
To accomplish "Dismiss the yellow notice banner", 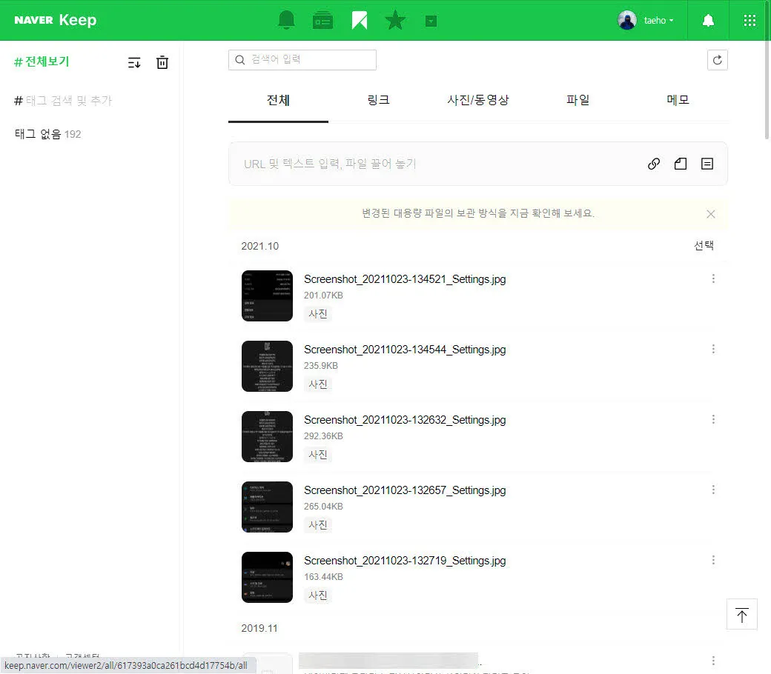I will point(710,213).
